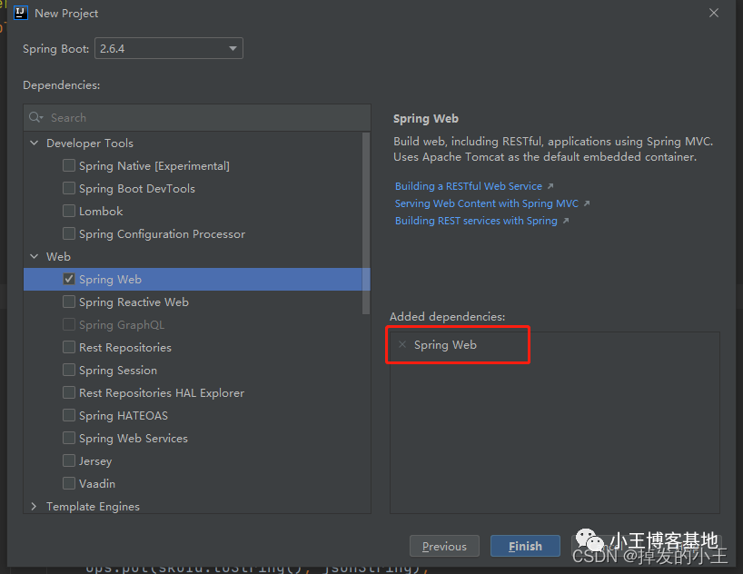Tick the Rest Repositories checkbox
This screenshot has height=574, width=743.
69,348
